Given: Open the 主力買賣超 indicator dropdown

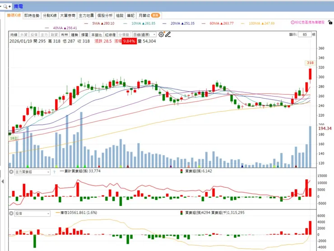Looking at the screenshot, I should tap(32, 172).
